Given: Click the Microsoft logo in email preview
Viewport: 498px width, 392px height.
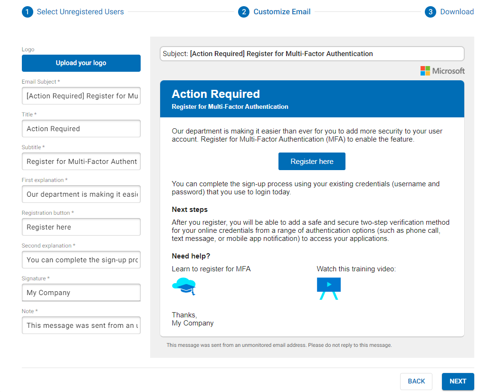Looking at the screenshot, I should coord(442,71).
